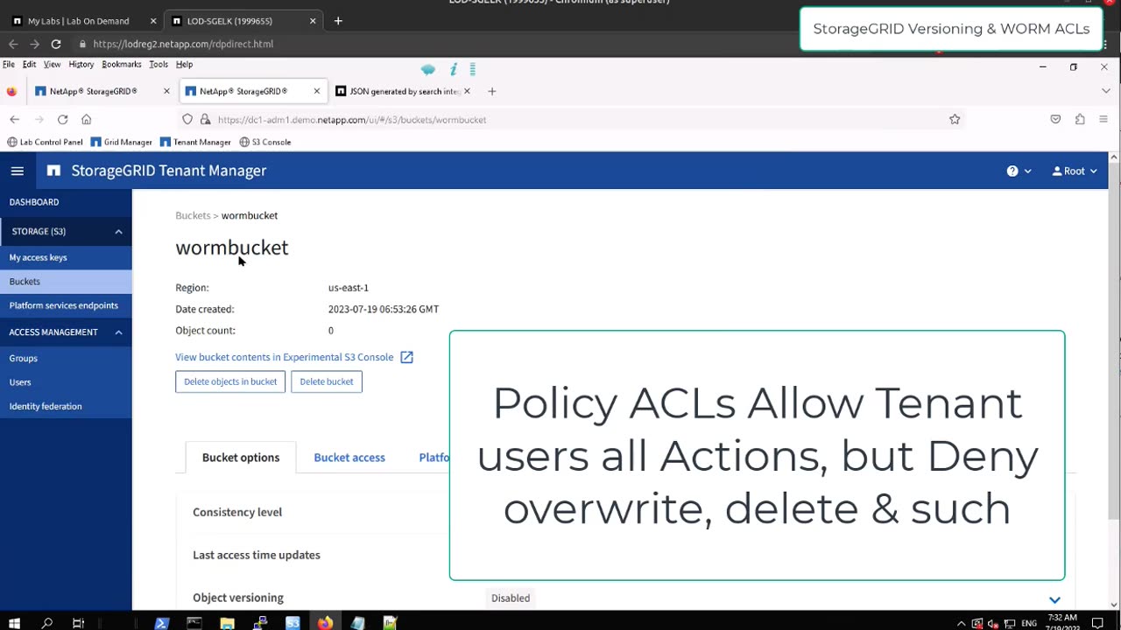Open the Root user dropdown

tap(1075, 171)
